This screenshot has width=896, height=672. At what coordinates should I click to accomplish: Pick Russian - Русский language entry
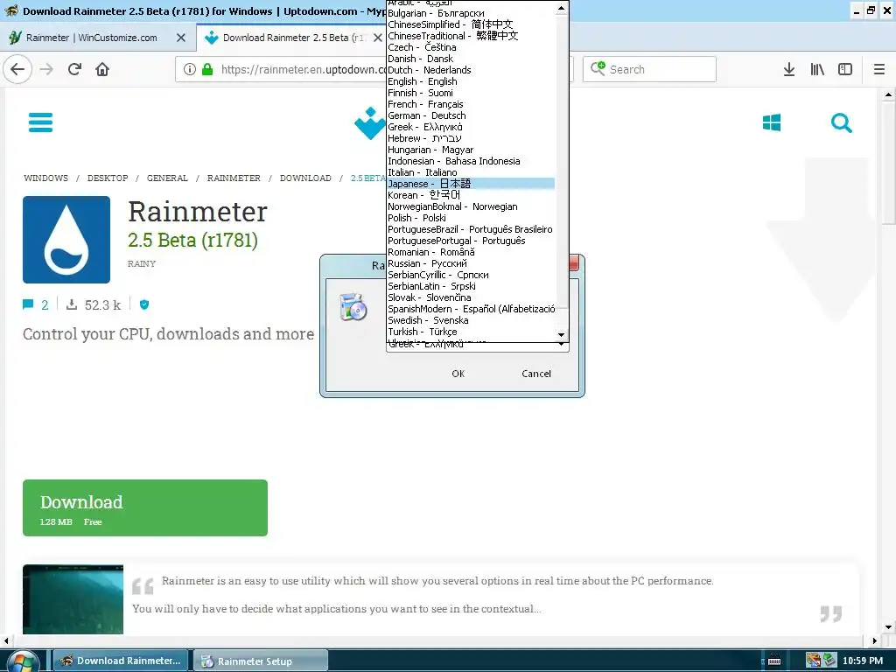471,263
